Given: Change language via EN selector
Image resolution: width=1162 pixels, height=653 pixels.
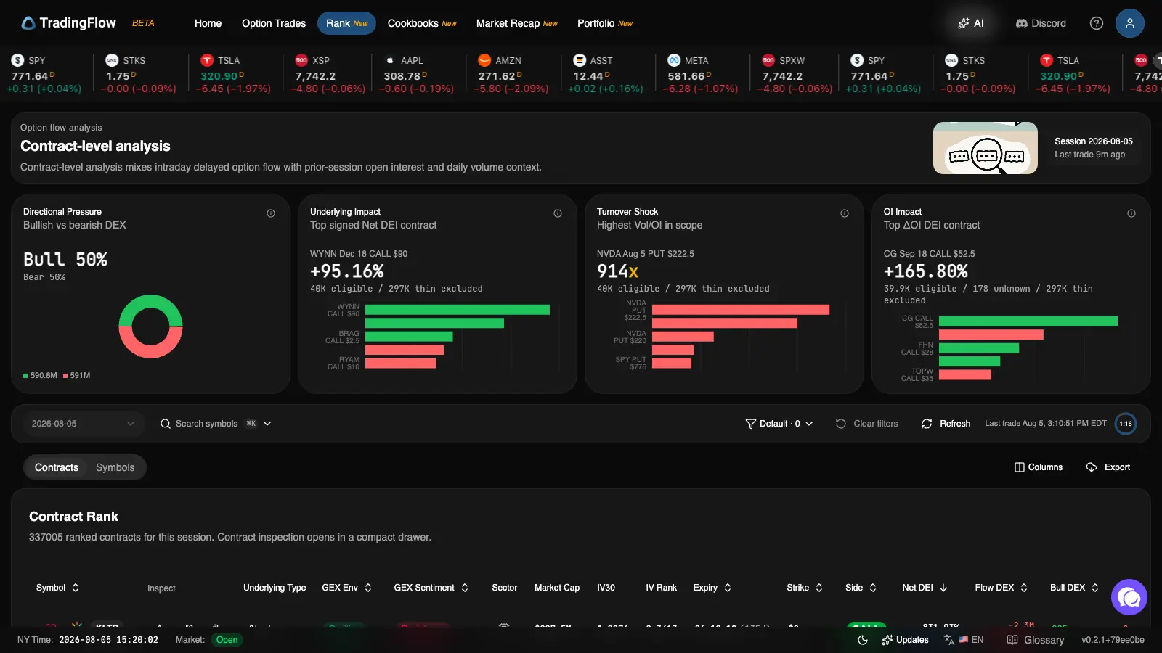Looking at the screenshot, I should tap(964, 640).
